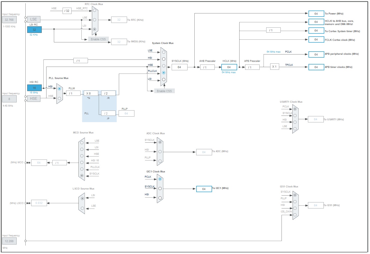Select HSE input in System Clock Mux

[x=164, y=66]
